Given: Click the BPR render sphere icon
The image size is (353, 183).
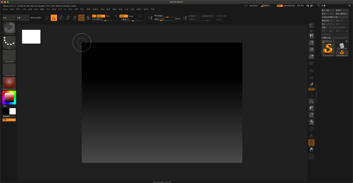Looking at the screenshot, I should [x=311, y=26].
